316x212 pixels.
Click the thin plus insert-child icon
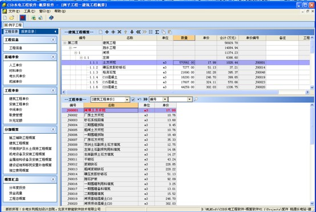coord(113,32)
